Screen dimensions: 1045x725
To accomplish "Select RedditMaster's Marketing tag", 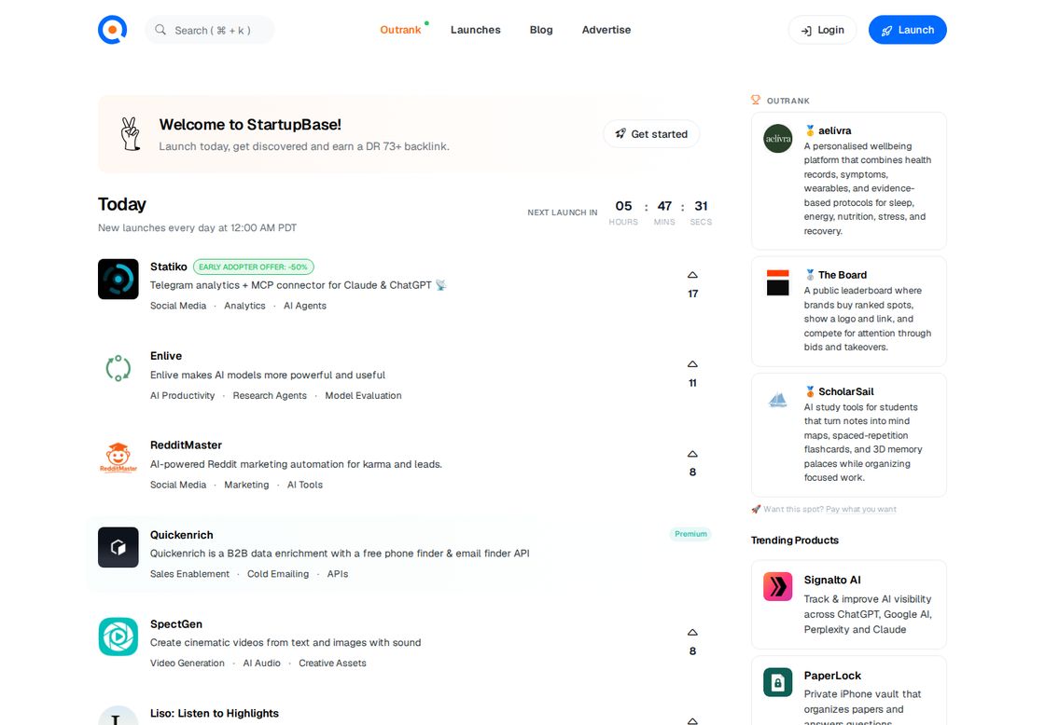I will pos(246,485).
